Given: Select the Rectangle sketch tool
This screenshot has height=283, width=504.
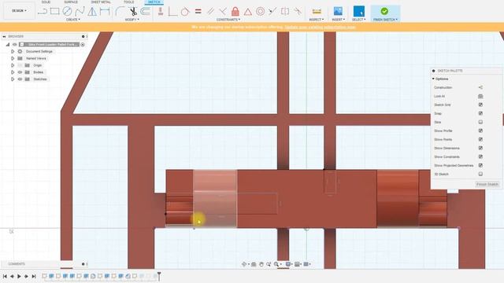Looking at the screenshot, I should 54,12.
